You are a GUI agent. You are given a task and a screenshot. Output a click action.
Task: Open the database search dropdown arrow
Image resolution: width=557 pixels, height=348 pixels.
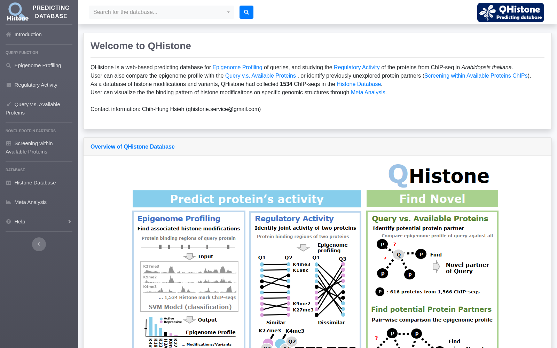click(228, 12)
